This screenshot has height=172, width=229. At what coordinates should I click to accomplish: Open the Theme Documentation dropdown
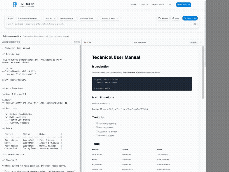point(29,18)
